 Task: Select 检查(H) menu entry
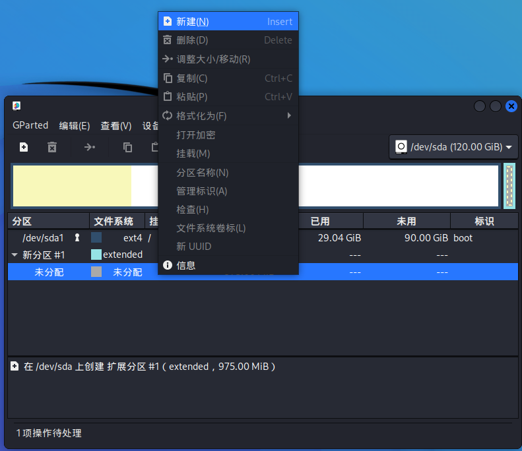tap(228, 210)
